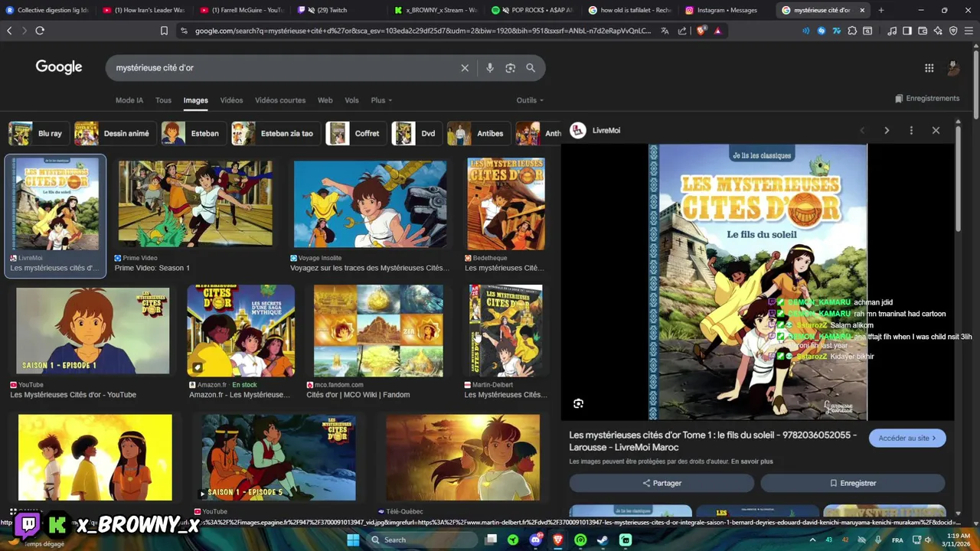Switch to the Tous results tab
Screen dimensions: 980x551
tap(163, 100)
